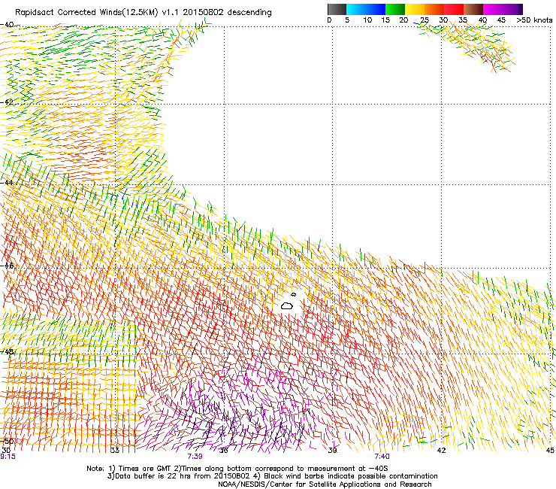Click the blue 10-15 knots legend swatch
This screenshot has height=489, width=556.
coord(376,9)
